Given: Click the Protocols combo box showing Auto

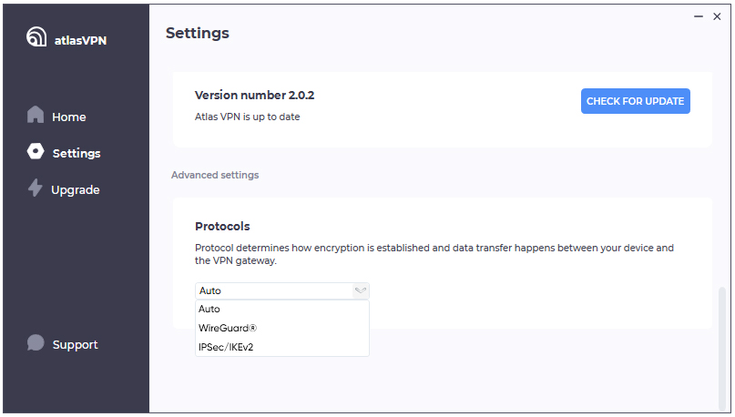Looking at the screenshot, I should [273, 290].
